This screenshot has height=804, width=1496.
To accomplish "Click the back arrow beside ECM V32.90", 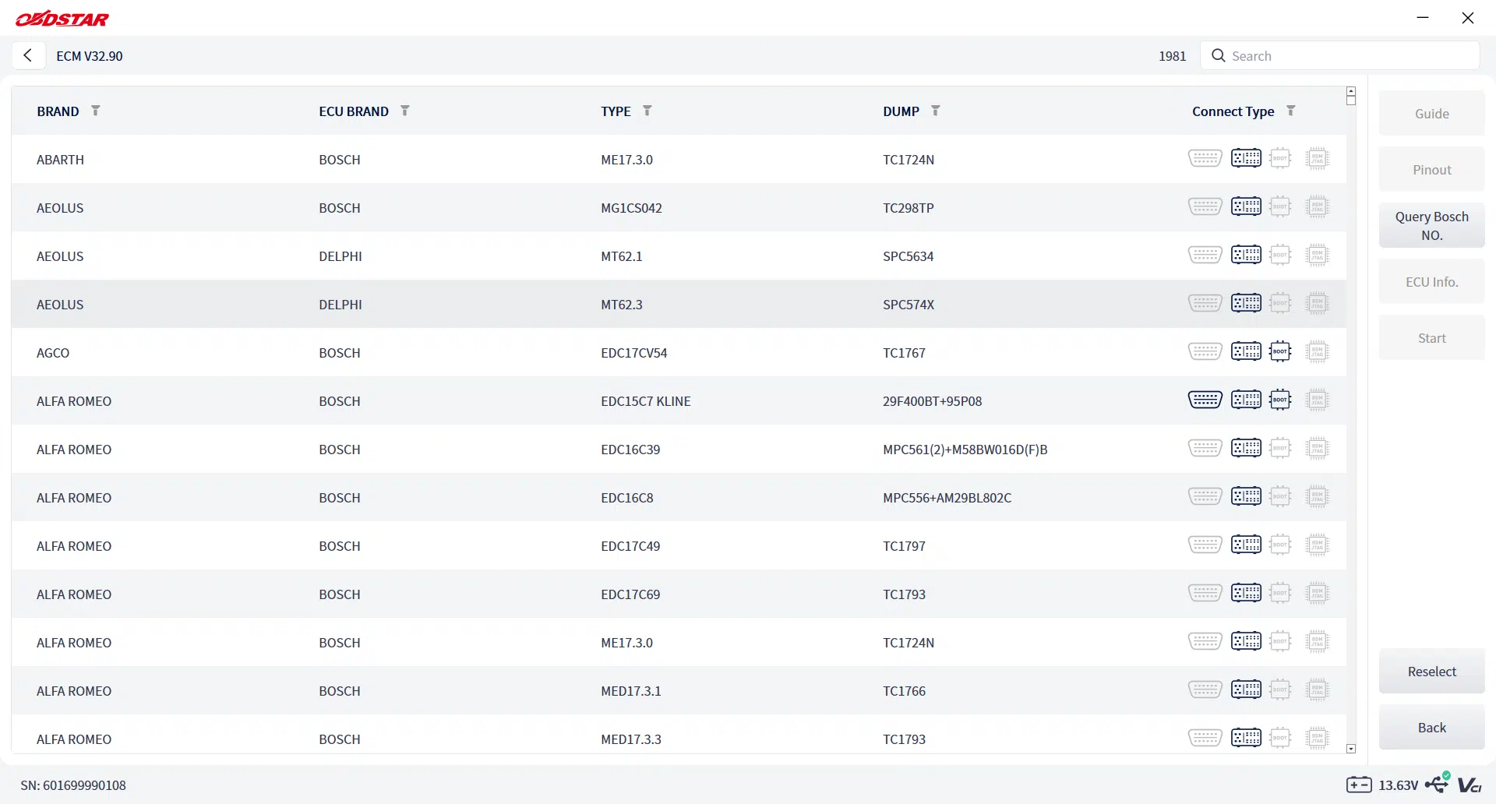I will pos(28,55).
